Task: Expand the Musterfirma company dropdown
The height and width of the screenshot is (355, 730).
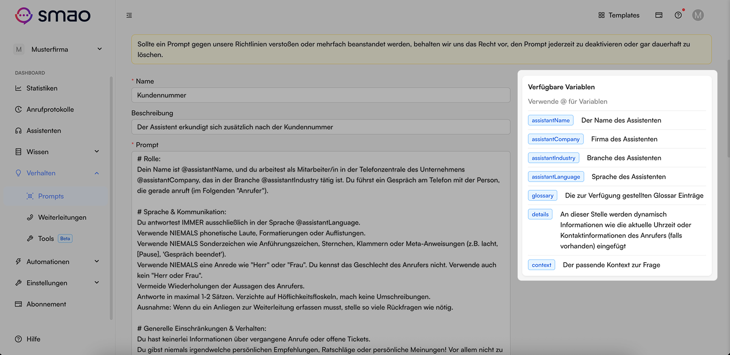Action: 100,49
